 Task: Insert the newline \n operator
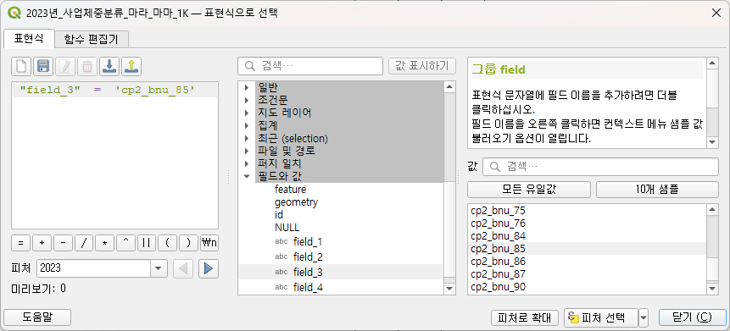pyautogui.click(x=209, y=243)
